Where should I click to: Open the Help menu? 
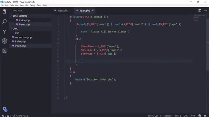click(x=45, y=5)
